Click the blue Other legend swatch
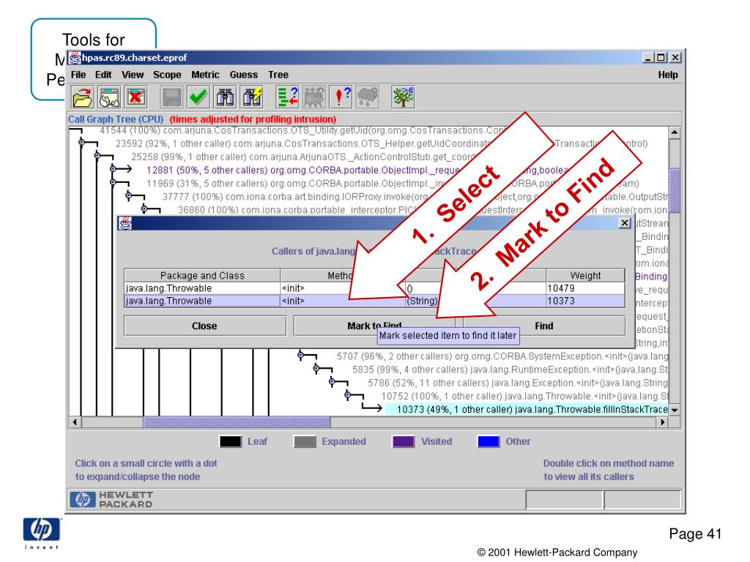Screen dimensions: 750x562 [489, 441]
